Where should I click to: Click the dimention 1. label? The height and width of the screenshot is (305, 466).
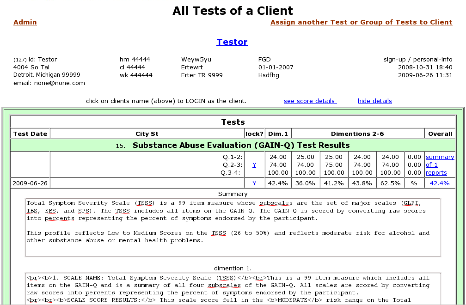(233, 268)
